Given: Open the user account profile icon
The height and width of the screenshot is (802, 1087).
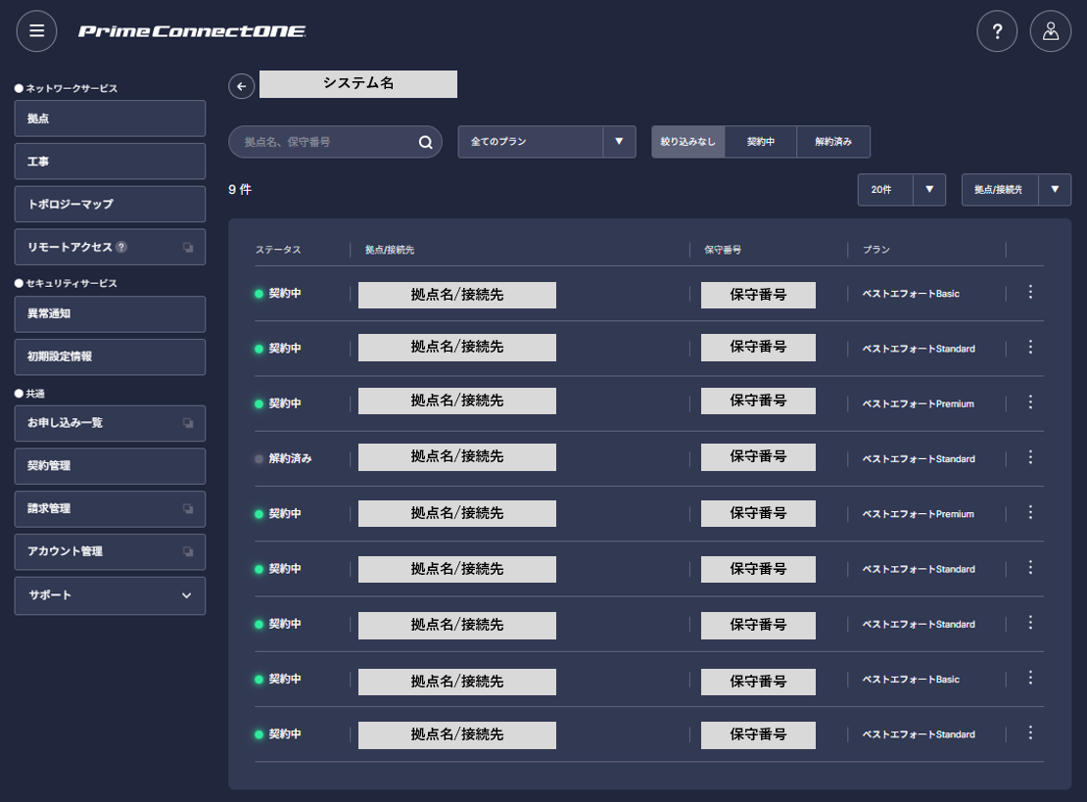Looking at the screenshot, I should (x=1051, y=31).
